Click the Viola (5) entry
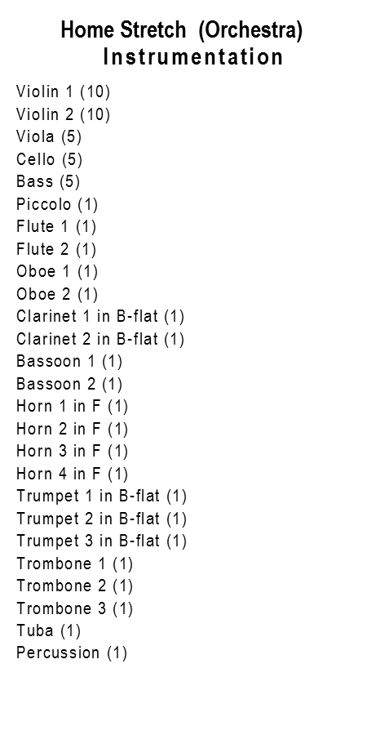The width and height of the screenshot is (367, 735). click(x=49, y=136)
